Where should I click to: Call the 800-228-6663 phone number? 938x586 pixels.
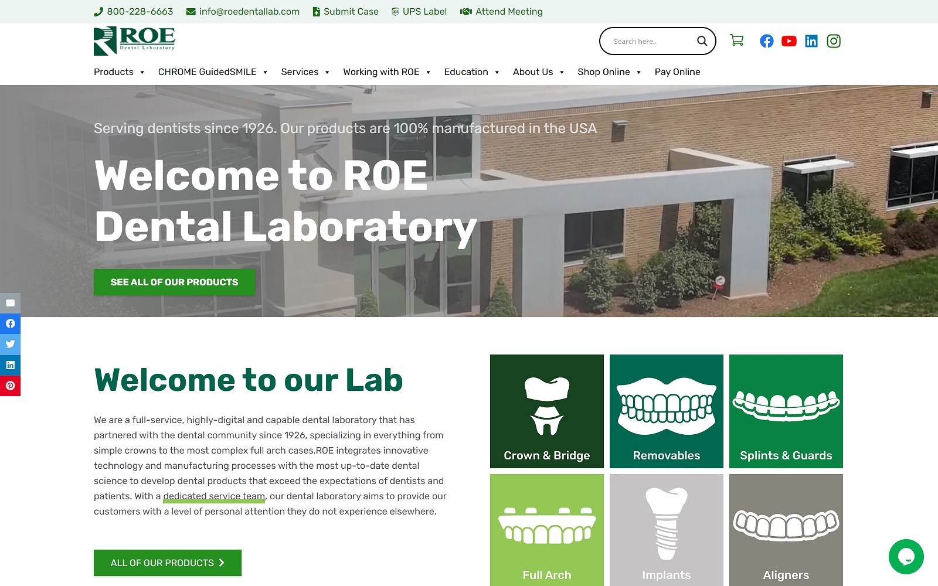coord(134,12)
